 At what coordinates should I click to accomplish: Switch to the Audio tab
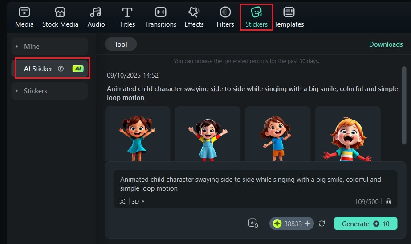click(96, 17)
